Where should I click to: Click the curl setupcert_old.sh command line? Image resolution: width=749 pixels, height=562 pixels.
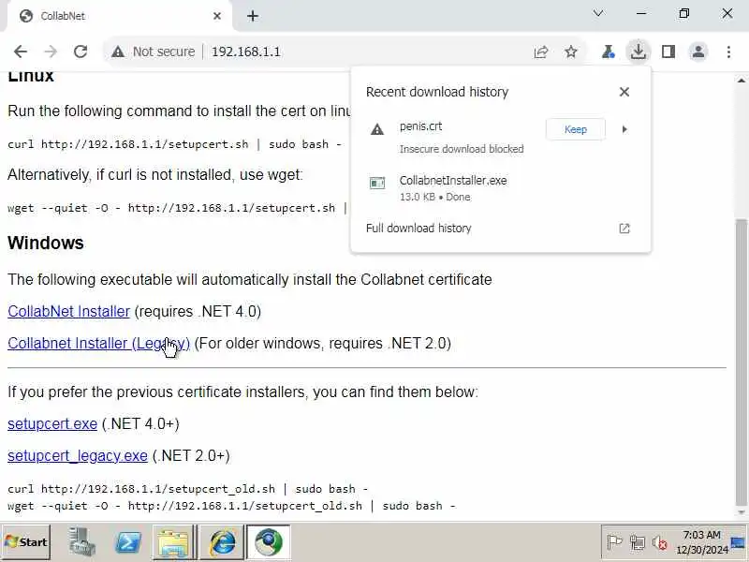pos(188,489)
